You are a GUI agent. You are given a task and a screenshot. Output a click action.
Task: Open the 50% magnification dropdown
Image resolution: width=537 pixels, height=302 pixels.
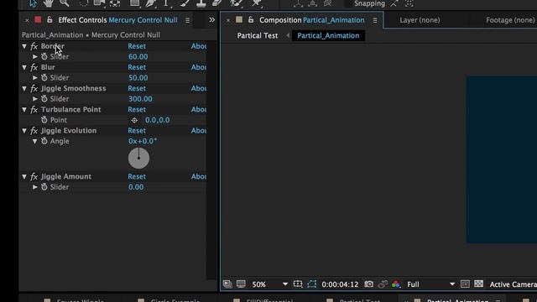[x=270, y=284]
